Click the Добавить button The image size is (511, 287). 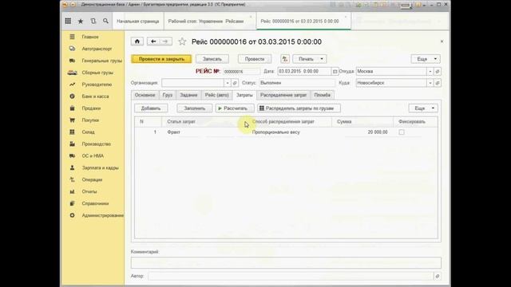click(151, 108)
